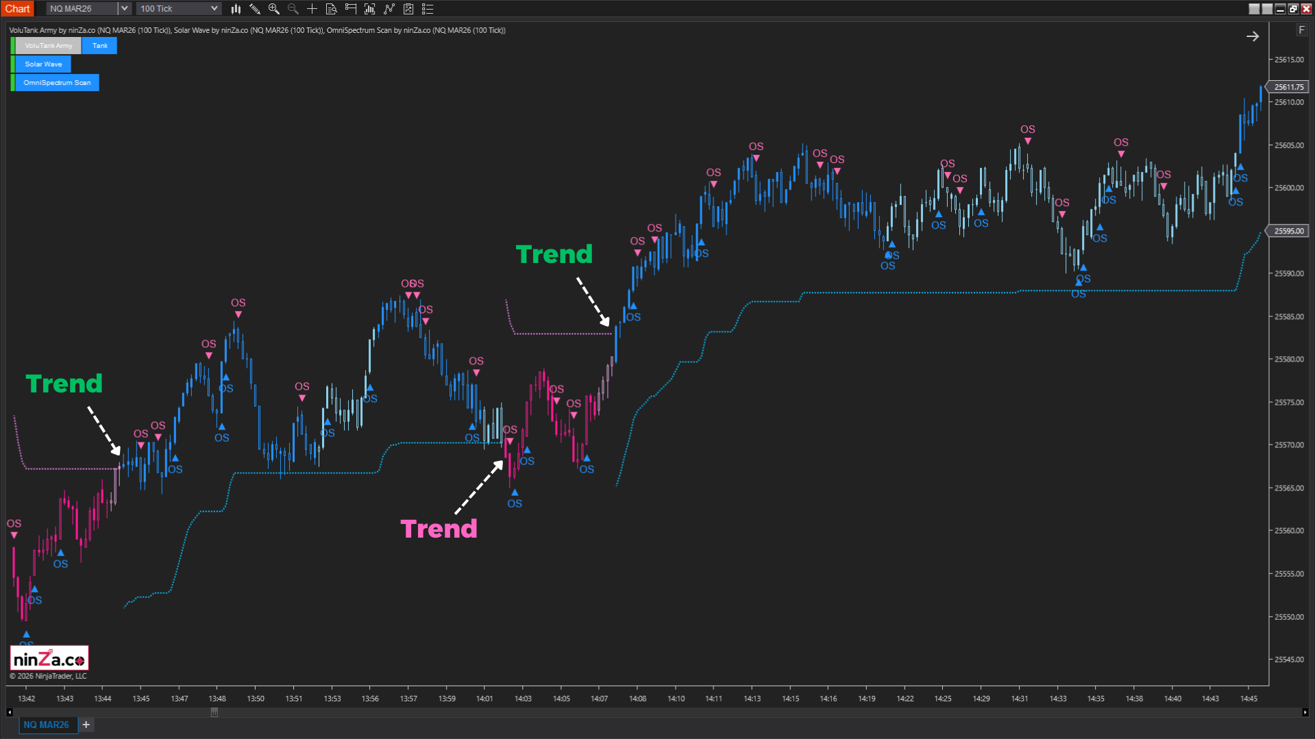Open the Indicators icon in toolbar

point(370,9)
